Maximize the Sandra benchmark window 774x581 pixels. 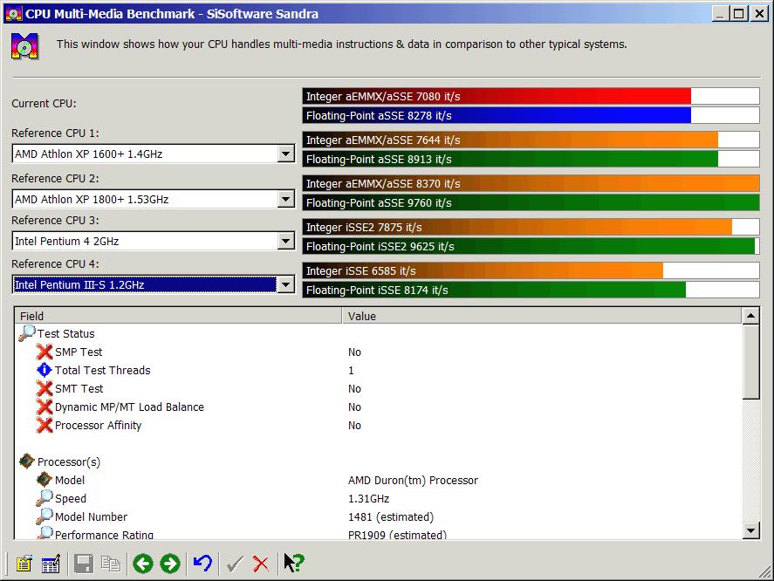739,14
